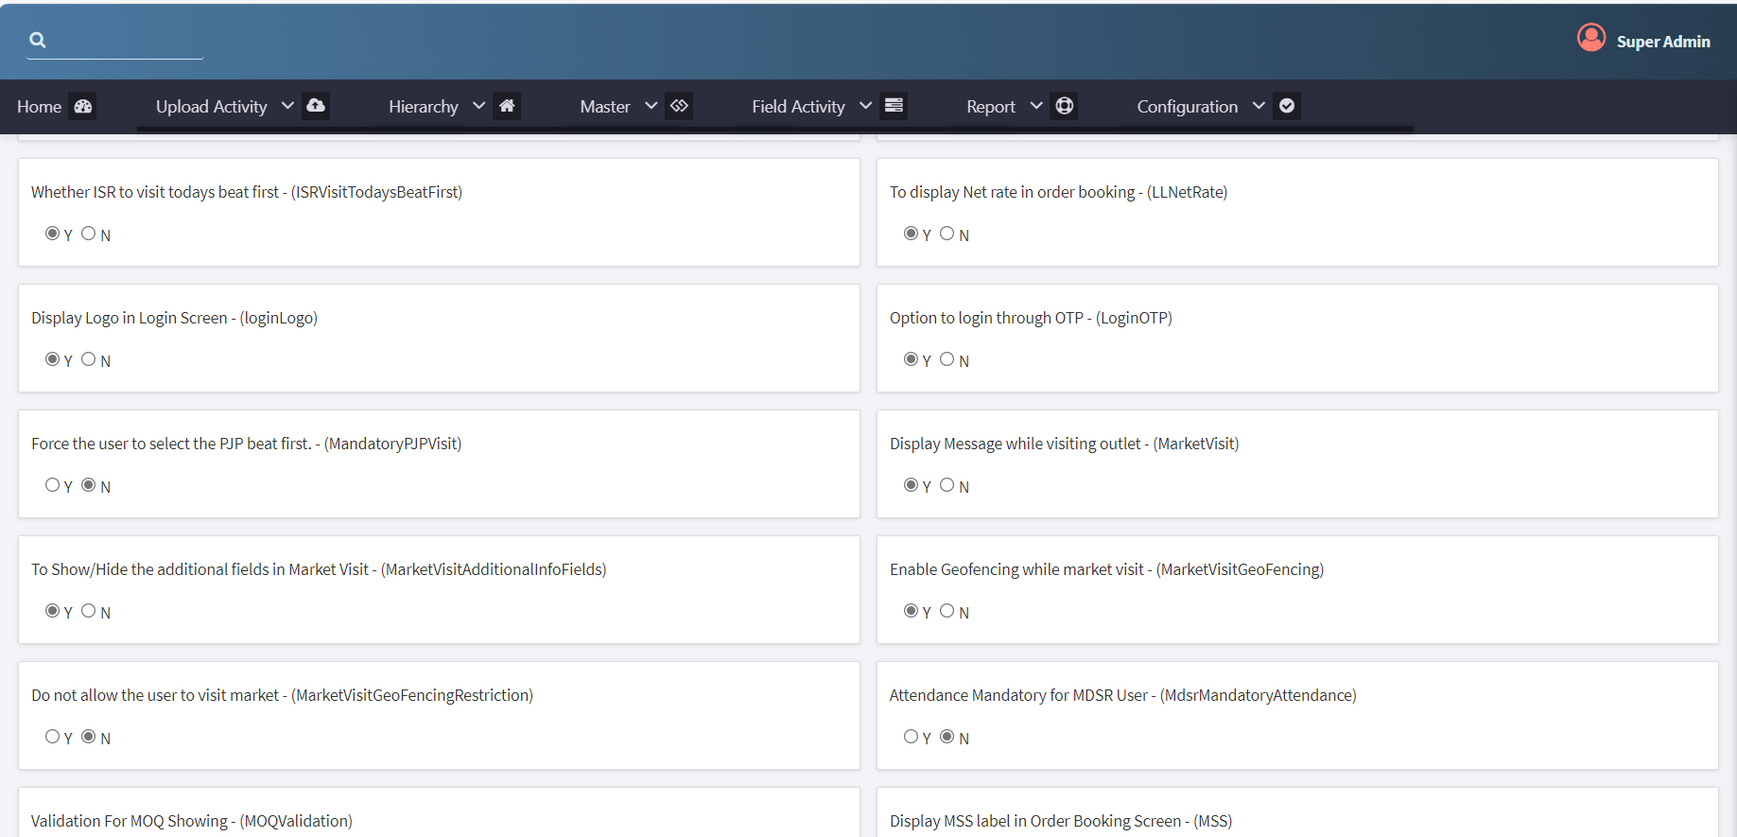Open the Hierarchy menu

point(424,107)
